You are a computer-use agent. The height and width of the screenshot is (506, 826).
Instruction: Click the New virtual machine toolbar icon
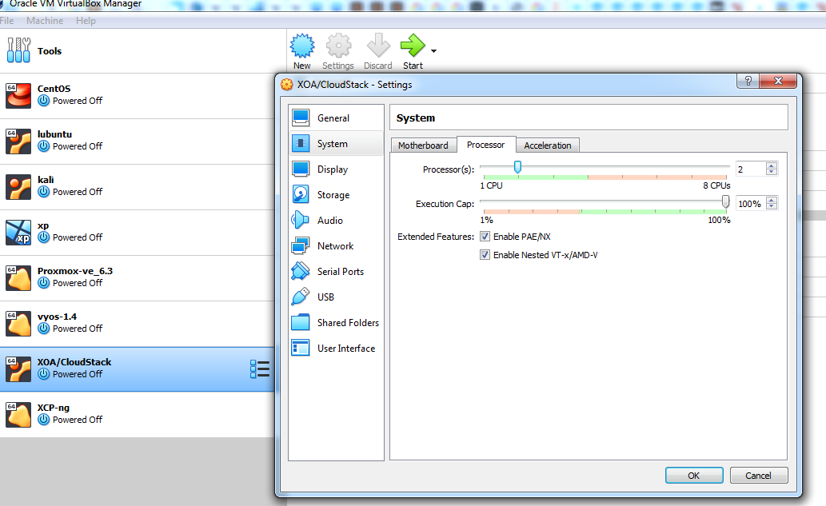point(302,46)
